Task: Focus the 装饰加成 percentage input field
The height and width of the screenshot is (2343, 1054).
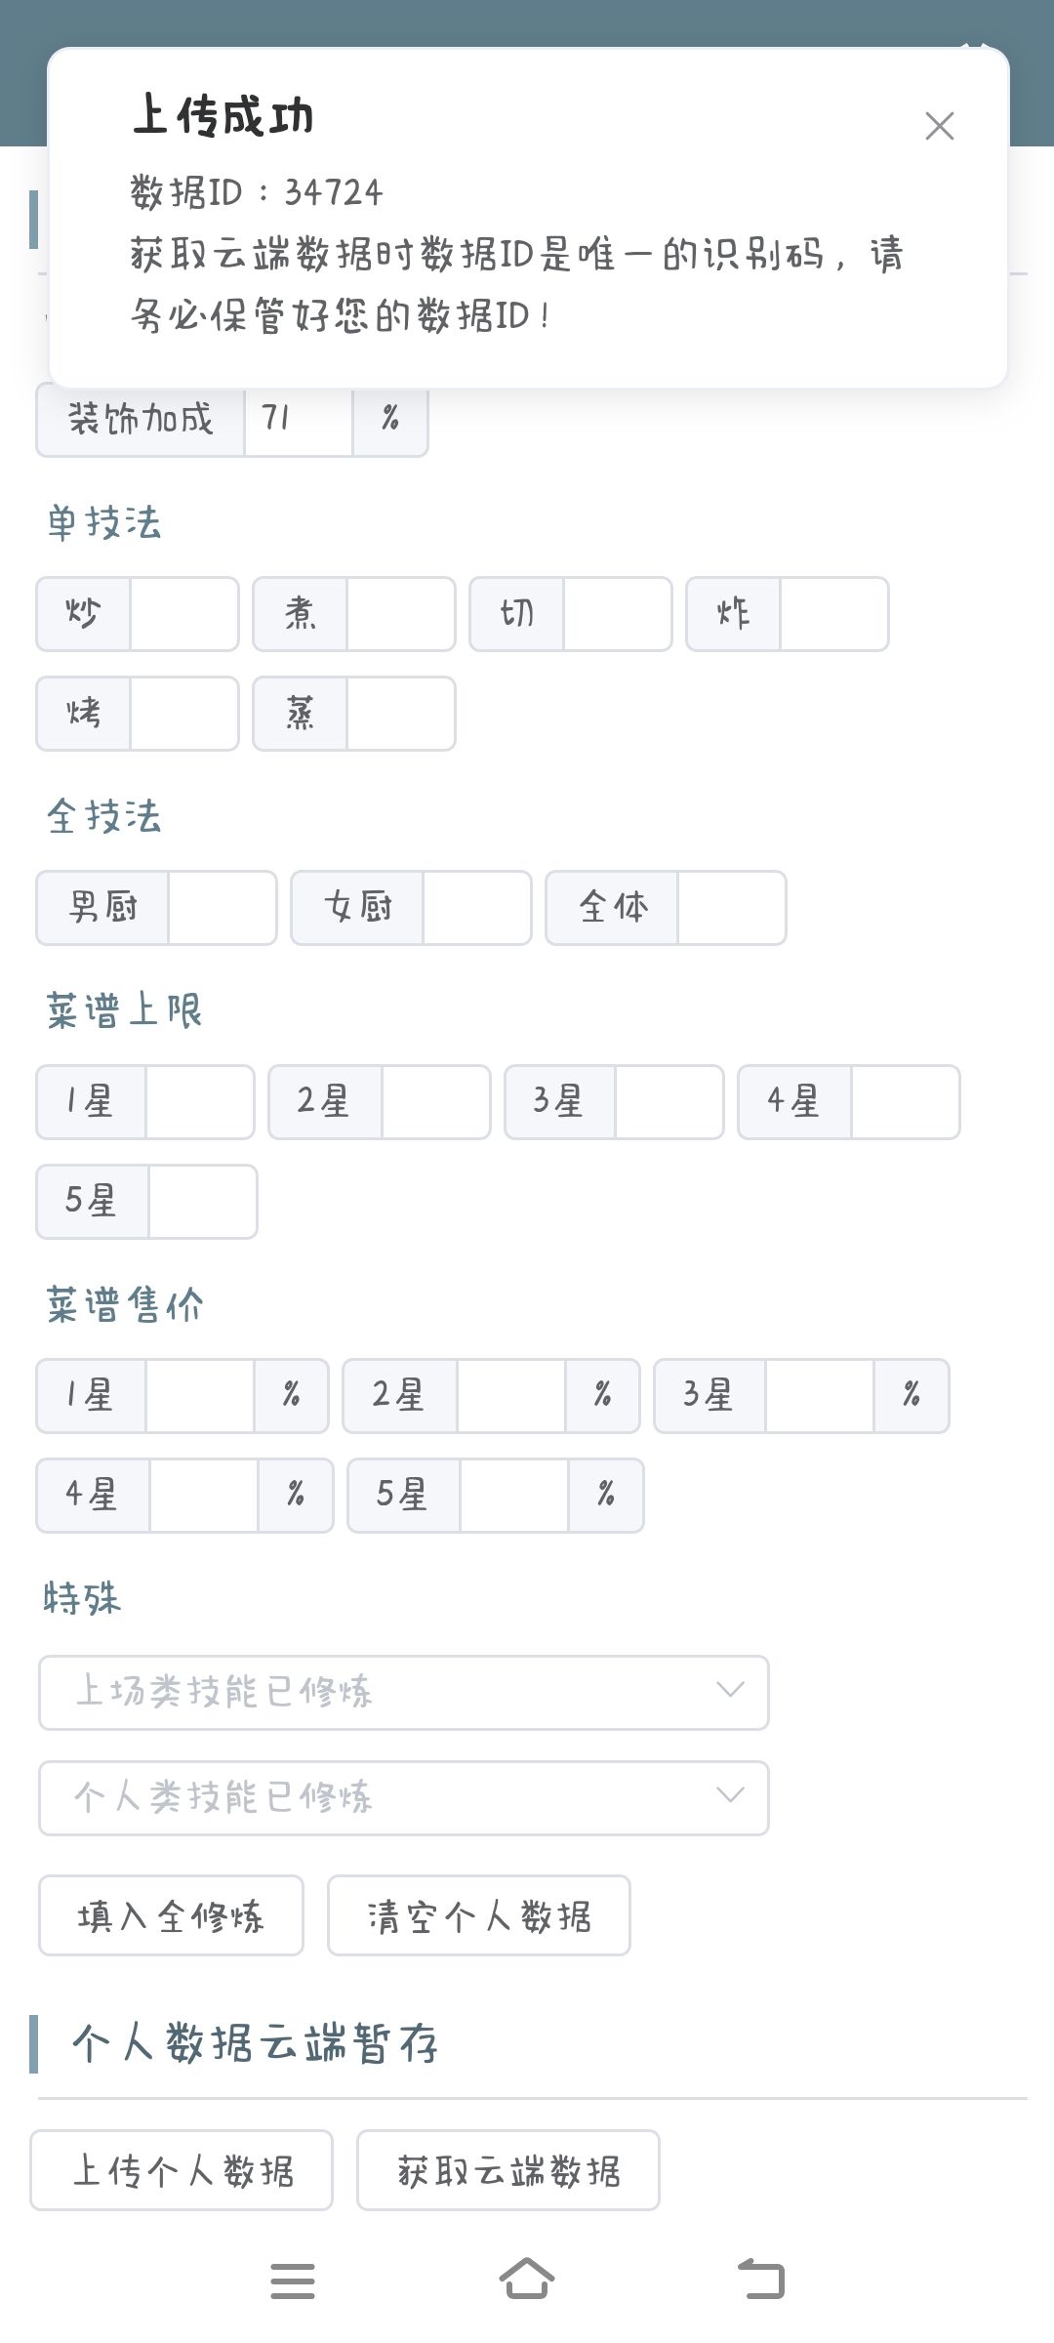Action: point(299,419)
